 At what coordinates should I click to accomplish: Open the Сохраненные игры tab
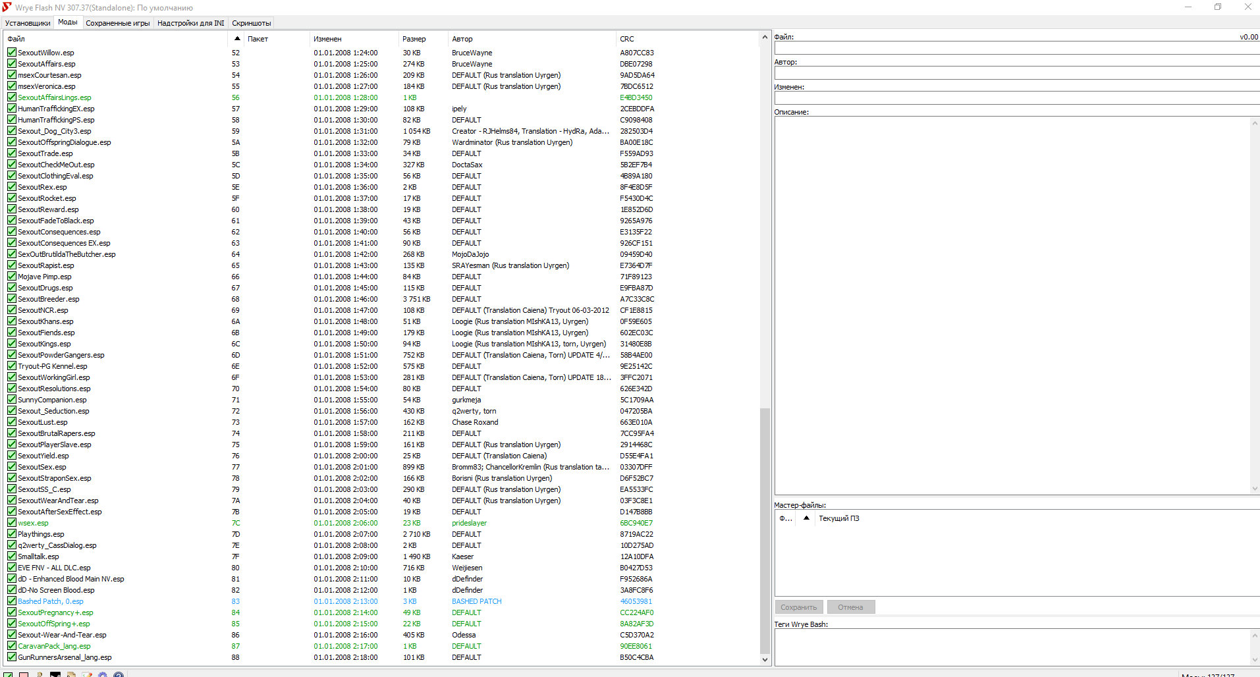118,23
